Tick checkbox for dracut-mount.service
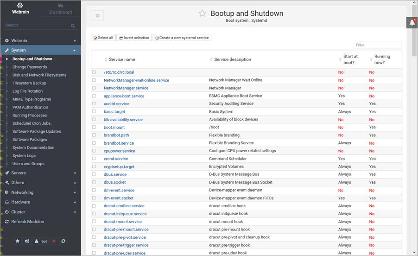The height and width of the screenshot is (256, 418). pyautogui.click(x=94, y=221)
